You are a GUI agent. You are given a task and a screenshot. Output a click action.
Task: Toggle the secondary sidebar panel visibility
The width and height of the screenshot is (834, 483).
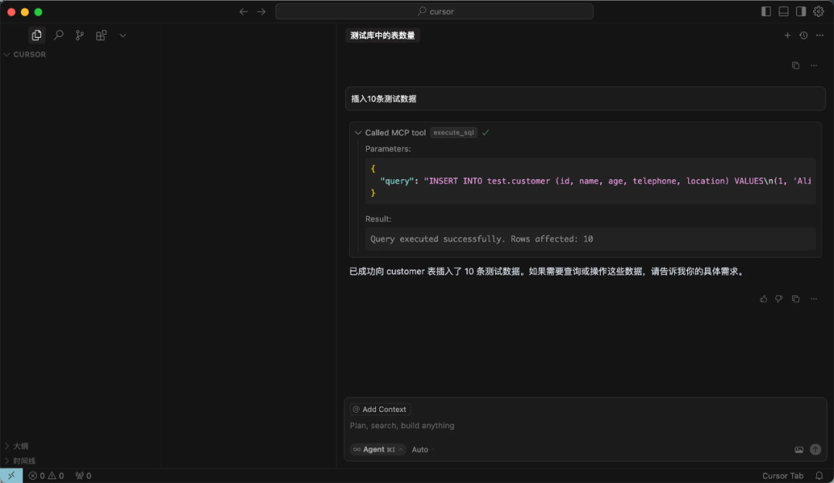pyautogui.click(x=801, y=11)
